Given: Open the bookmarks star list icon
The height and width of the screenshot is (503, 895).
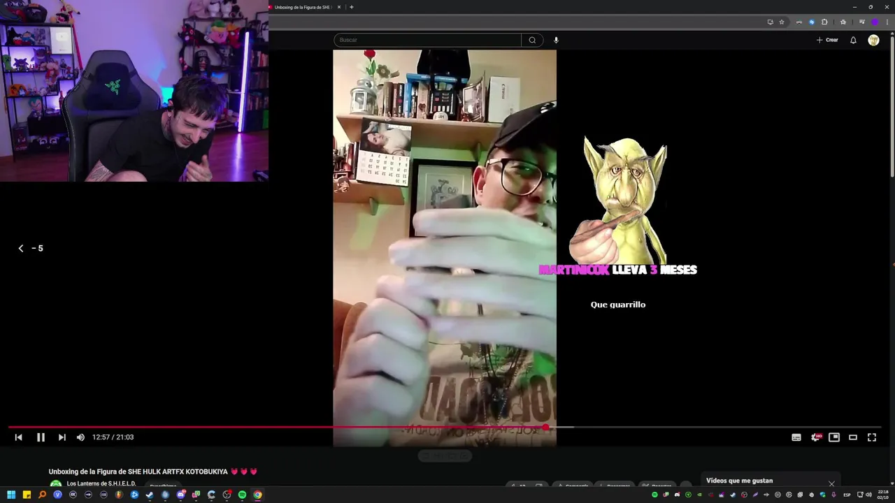Looking at the screenshot, I should (843, 22).
